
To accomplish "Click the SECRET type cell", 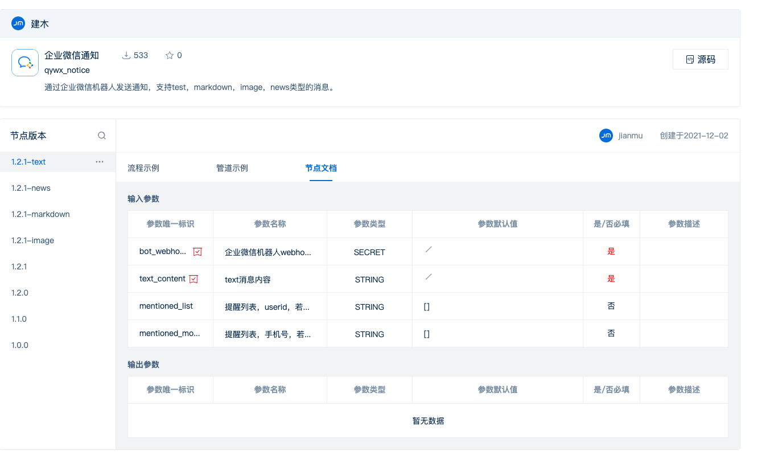I will coord(369,252).
